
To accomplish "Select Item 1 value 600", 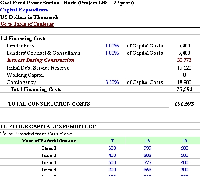I will [184, 148].
